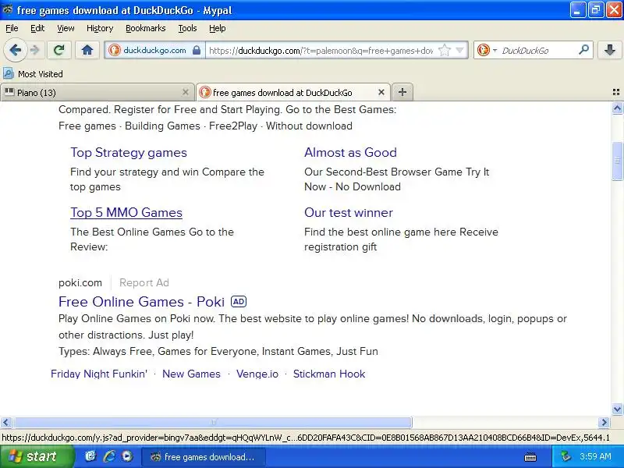
Task: Open the Top Strategy games link
Action: point(129,152)
